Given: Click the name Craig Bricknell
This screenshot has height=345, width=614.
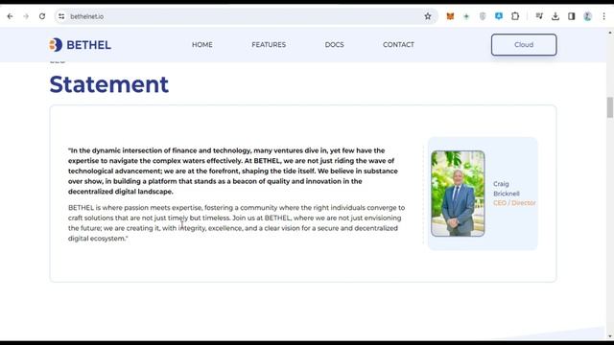Looking at the screenshot, I should pyautogui.click(x=506, y=189).
